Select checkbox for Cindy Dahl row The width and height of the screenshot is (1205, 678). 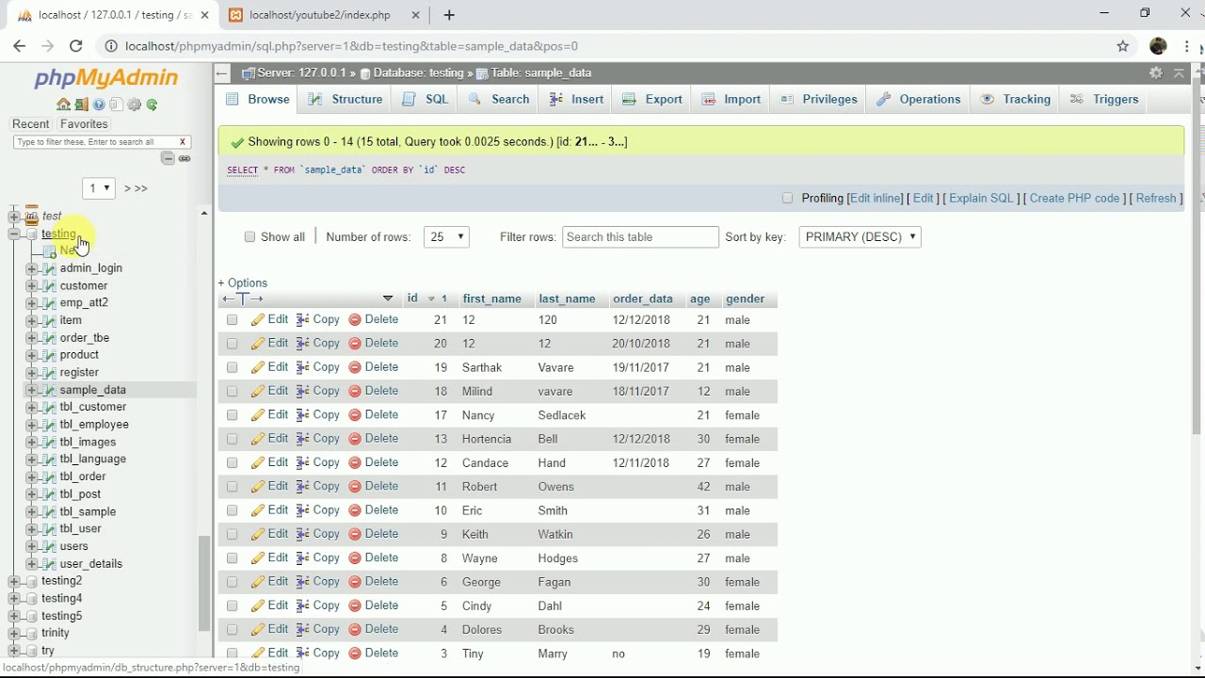pyautogui.click(x=232, y=605)
